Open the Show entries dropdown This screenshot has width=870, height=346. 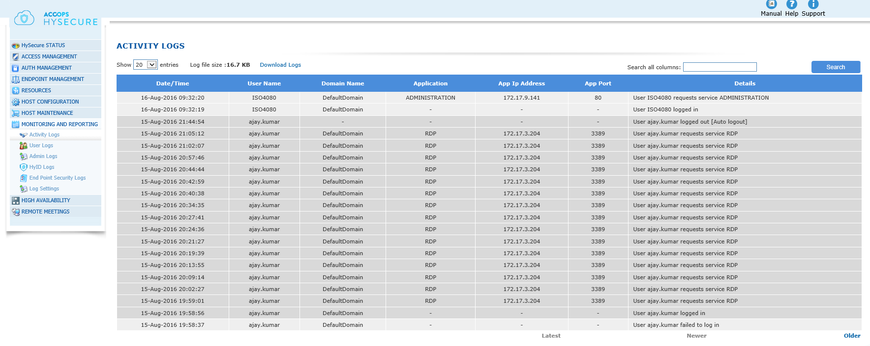click(145, 65)
